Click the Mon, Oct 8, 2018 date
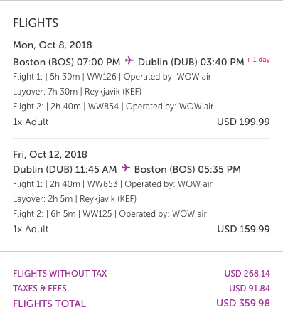This screenshot has height=327, width=283. (53, 45)
